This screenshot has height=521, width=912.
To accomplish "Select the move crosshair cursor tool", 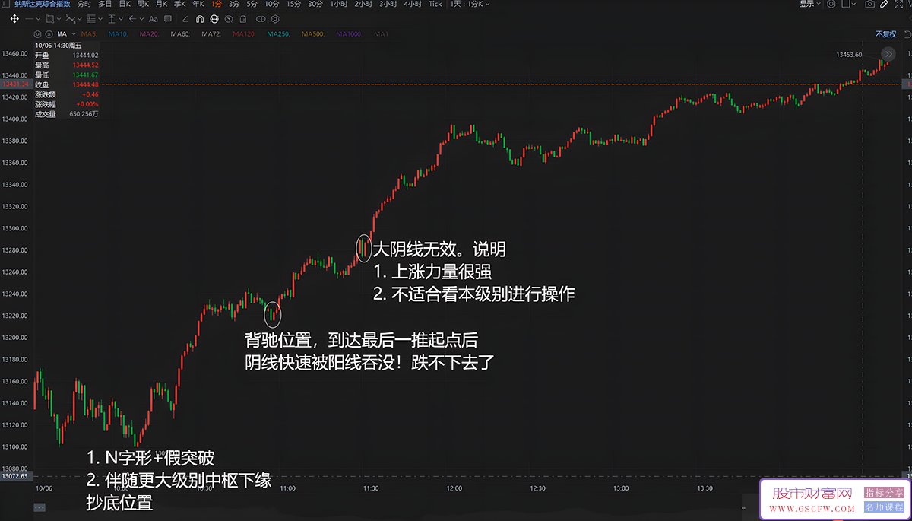I will pos(14,18).
